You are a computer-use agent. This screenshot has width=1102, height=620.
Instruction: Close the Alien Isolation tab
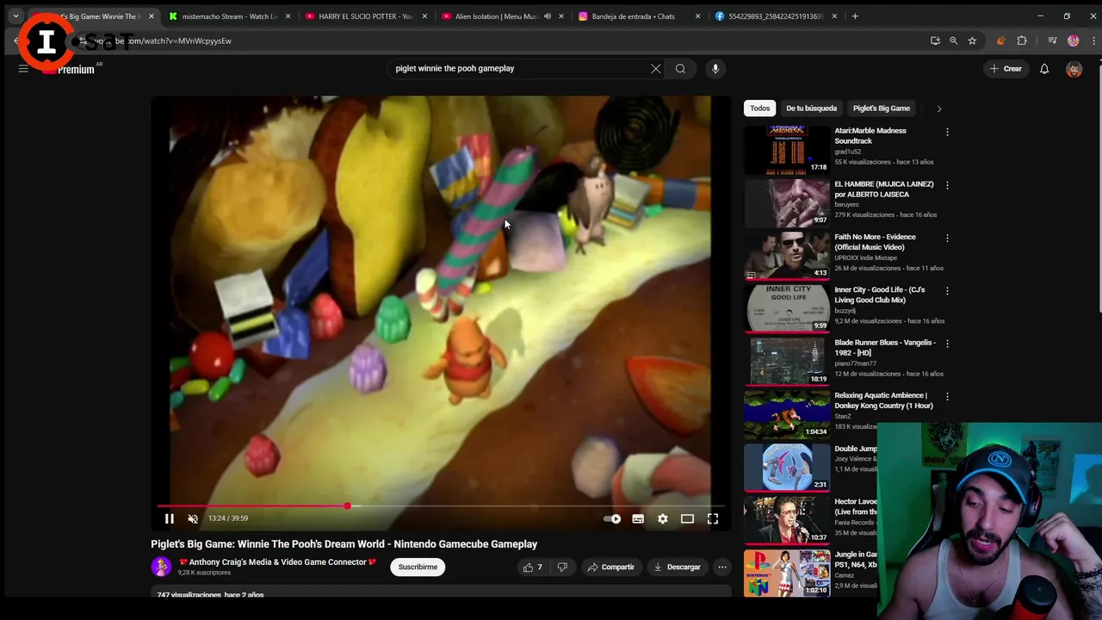pos(561,16)
